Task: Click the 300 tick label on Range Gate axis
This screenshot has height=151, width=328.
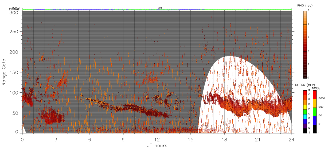Action: pos(13,12)
